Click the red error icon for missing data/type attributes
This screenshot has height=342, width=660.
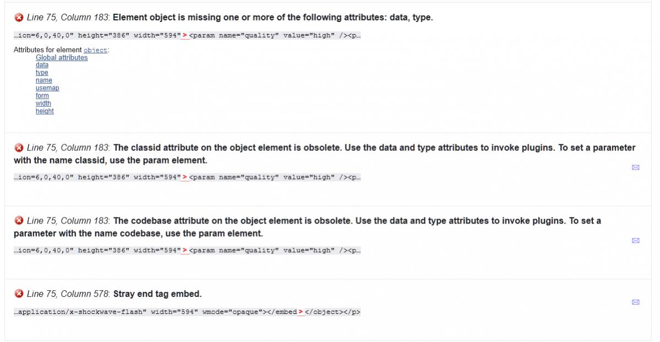19,18
